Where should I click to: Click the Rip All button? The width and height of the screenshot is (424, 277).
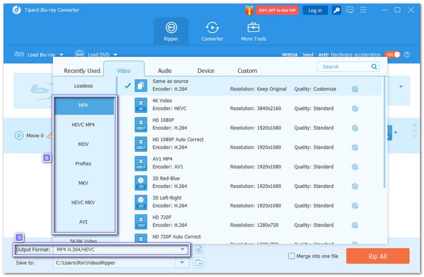coord(377,256)
